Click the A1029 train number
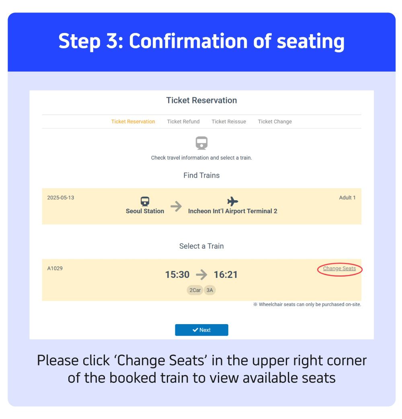Image resolution: width=402 pixels, height=419 pixels. [x=55, y=268]
